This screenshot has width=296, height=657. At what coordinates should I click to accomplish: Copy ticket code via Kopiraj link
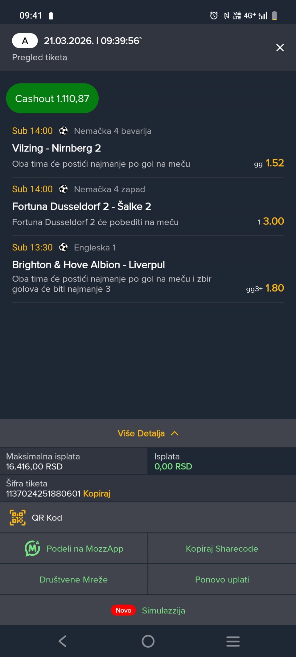[97, 493]
